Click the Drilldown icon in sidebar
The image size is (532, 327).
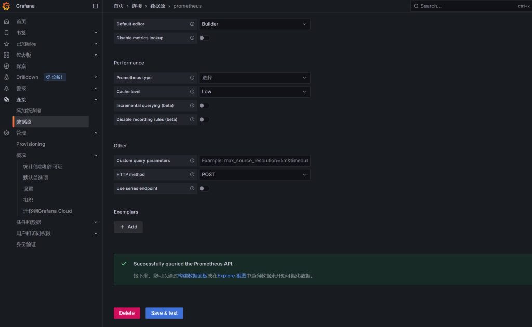coord(6,77)
